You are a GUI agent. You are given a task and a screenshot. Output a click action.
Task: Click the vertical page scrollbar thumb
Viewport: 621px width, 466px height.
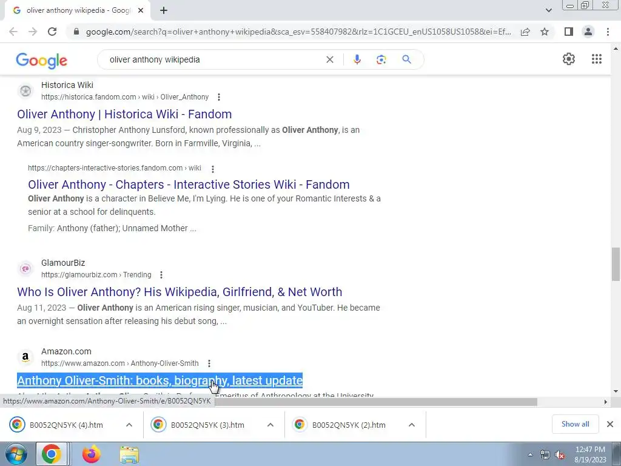click(x=616, y=264)
